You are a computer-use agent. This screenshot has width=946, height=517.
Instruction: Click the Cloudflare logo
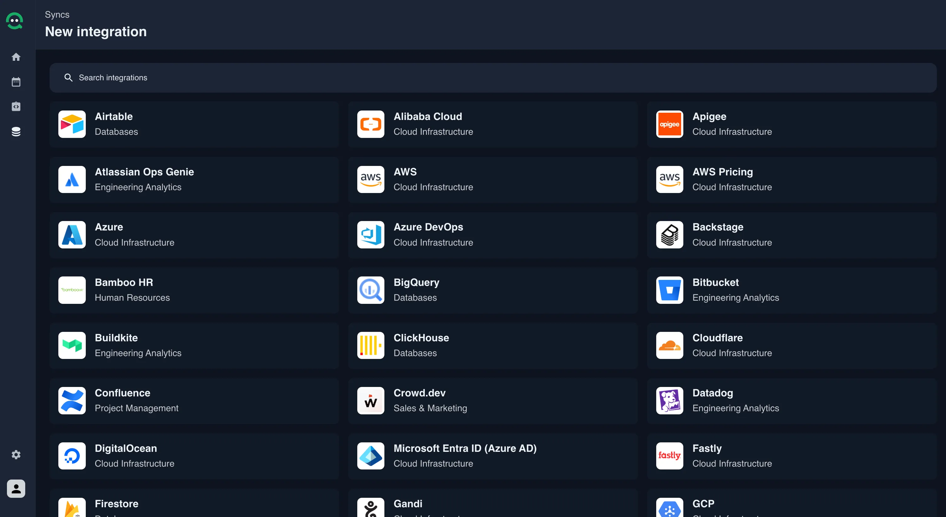point(669,345)
